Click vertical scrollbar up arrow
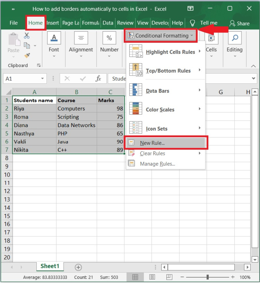Screen dimensions: 260x283 click(x=255, y=92)
